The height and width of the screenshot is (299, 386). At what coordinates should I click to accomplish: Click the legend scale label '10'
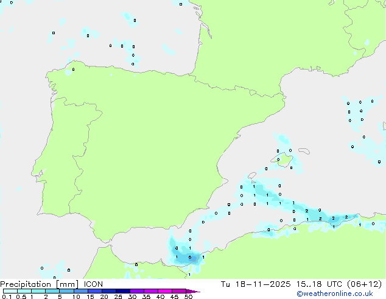click(x=76, y=297)
